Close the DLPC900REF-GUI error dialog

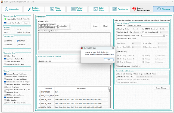click(113, 48)
